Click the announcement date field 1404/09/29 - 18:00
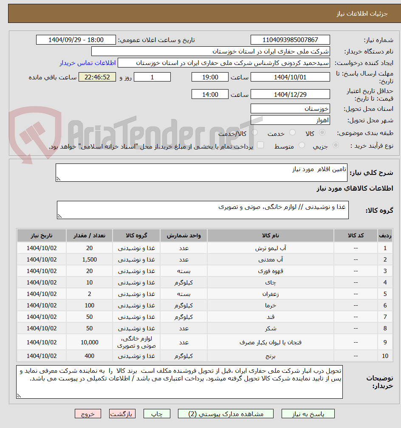This screenshot has height=428, width=401. [x=76, y=40]
